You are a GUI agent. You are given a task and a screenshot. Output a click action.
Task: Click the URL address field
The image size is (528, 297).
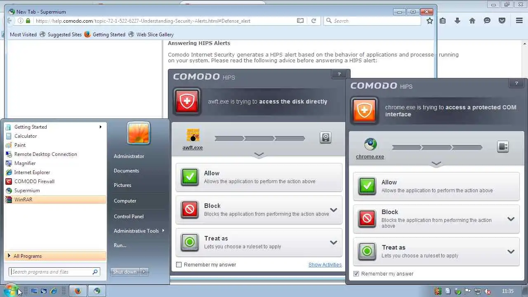point(164,21)
